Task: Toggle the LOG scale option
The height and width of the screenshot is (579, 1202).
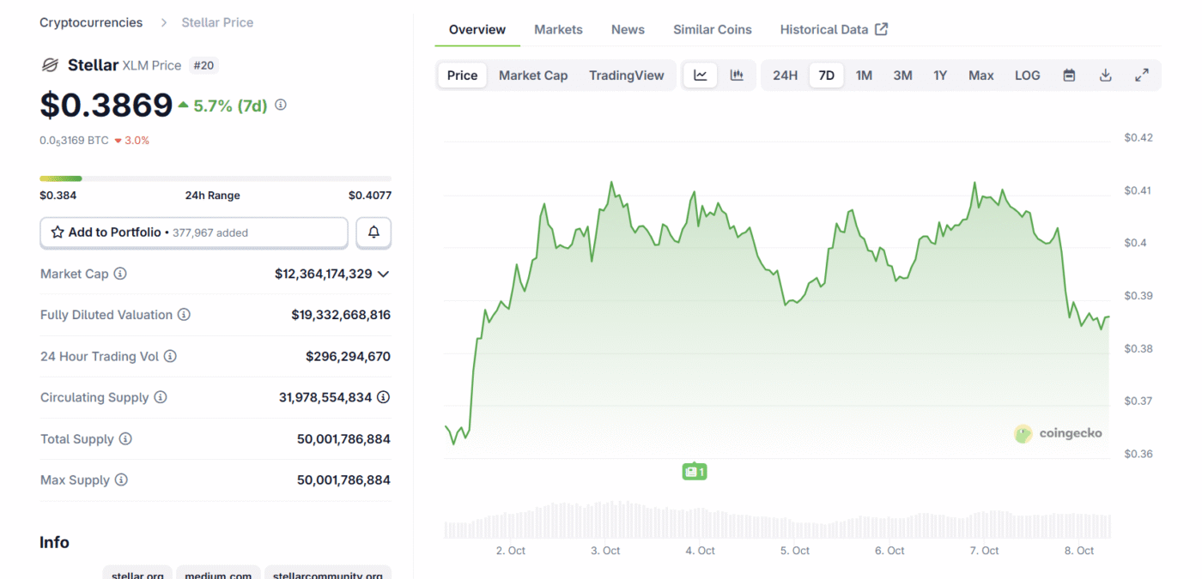Action: [1027, 75]
